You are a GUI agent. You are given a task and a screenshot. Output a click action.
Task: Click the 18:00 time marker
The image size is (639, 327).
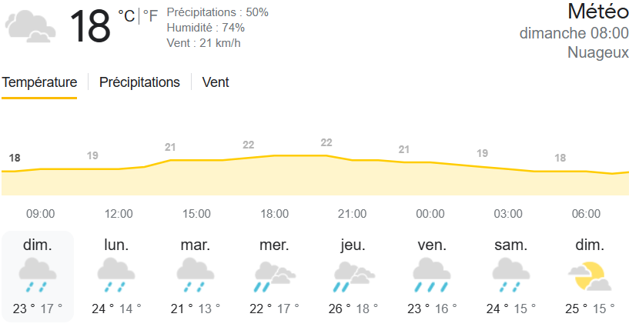click(x=275, y=214)
